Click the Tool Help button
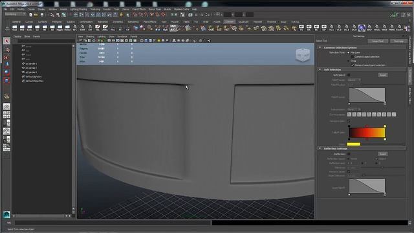This screenshot has width=414, height=233. click(x=398, y=41)
